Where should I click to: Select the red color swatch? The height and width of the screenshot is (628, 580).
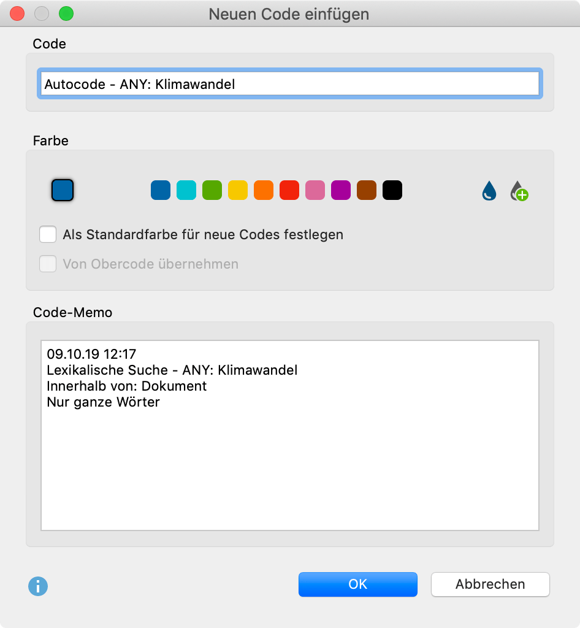(x=289, y=190)
